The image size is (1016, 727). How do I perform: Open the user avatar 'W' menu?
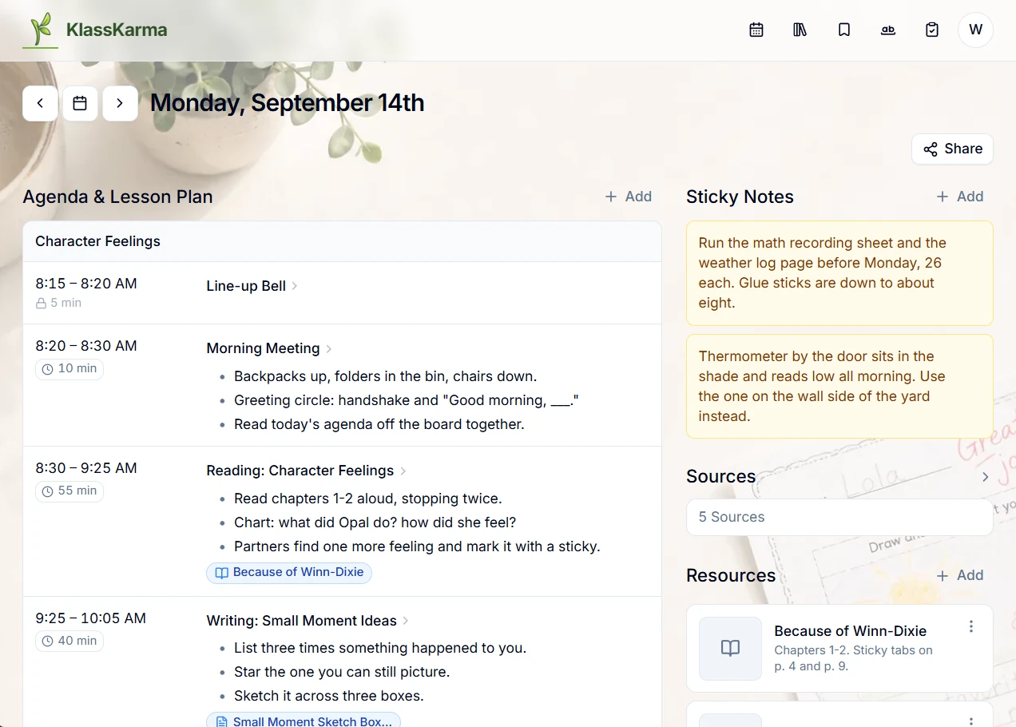[x=975, y=30]
